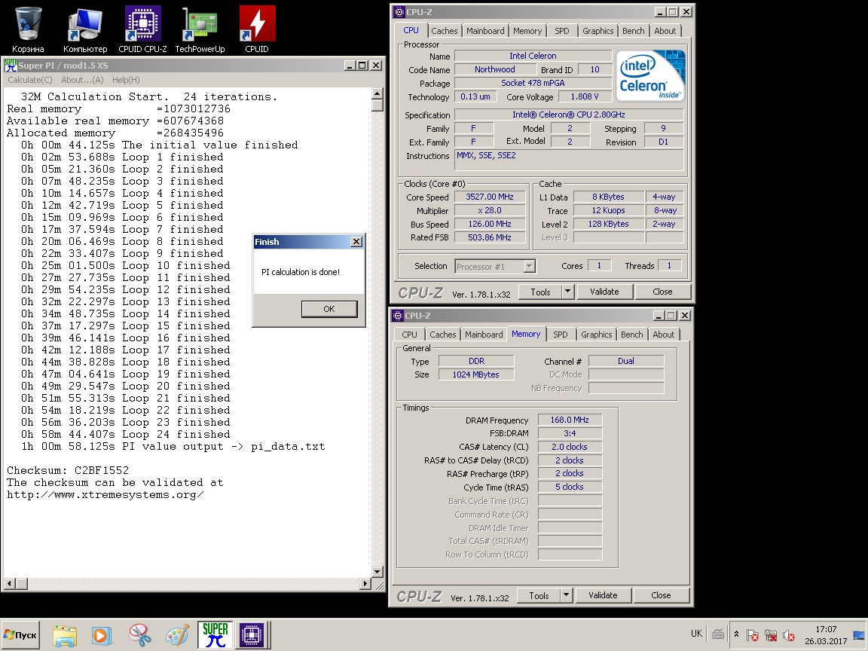Open the Help(H) menu in Super PI
Image resolution: width=868 pixels, height=651 pixels.
click(x=126, y=80)
